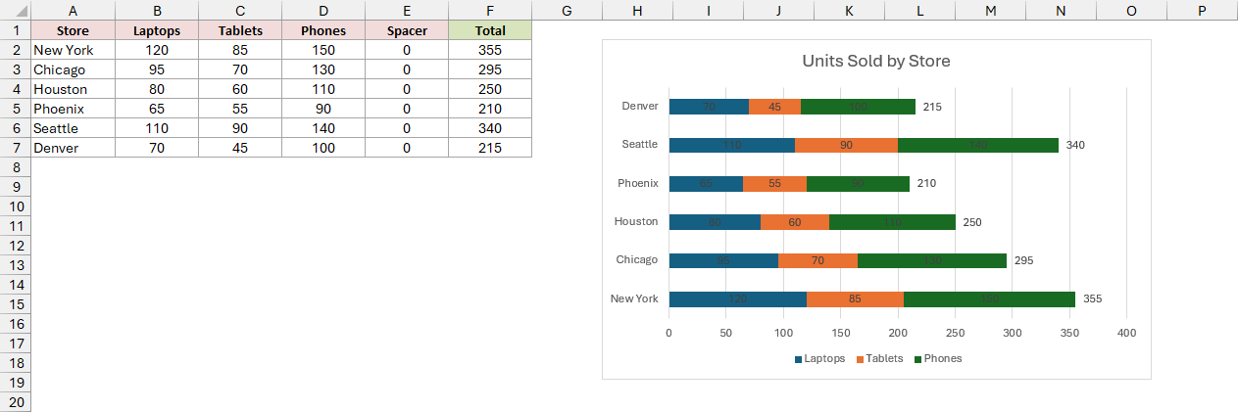Select the Total header cell
The height and width of the screenshot is (412, 1238).
pos(490,30)
